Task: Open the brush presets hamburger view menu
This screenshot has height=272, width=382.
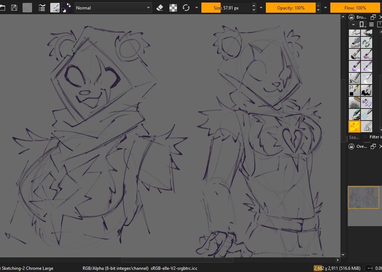Action: click(371, 24)
